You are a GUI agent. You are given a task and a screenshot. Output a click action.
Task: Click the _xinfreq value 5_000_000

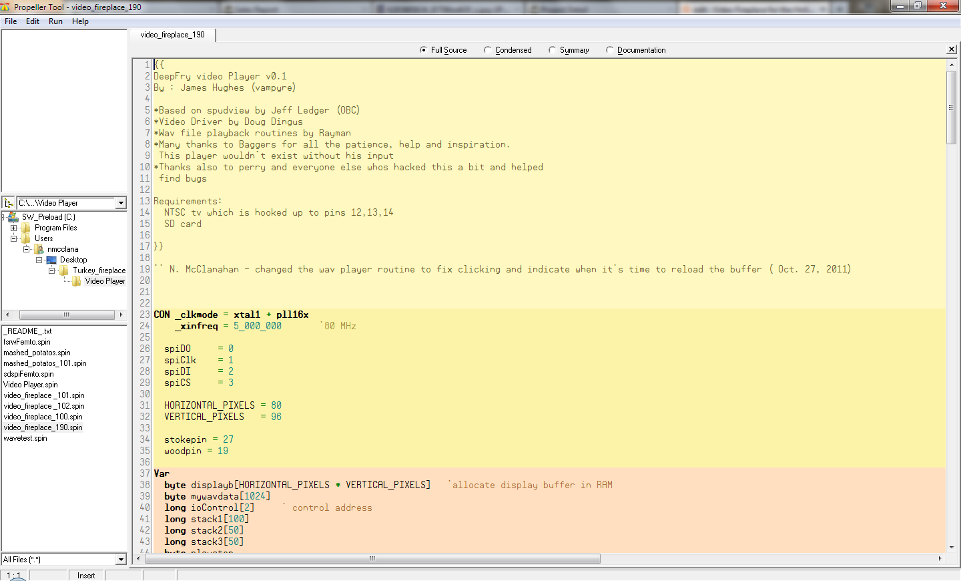point(258,326)
